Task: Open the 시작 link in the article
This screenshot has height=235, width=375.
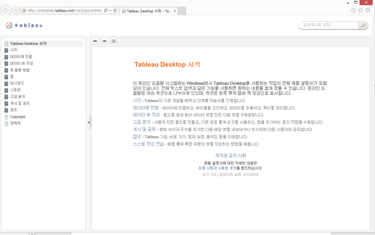Action: tap(137, 100)
